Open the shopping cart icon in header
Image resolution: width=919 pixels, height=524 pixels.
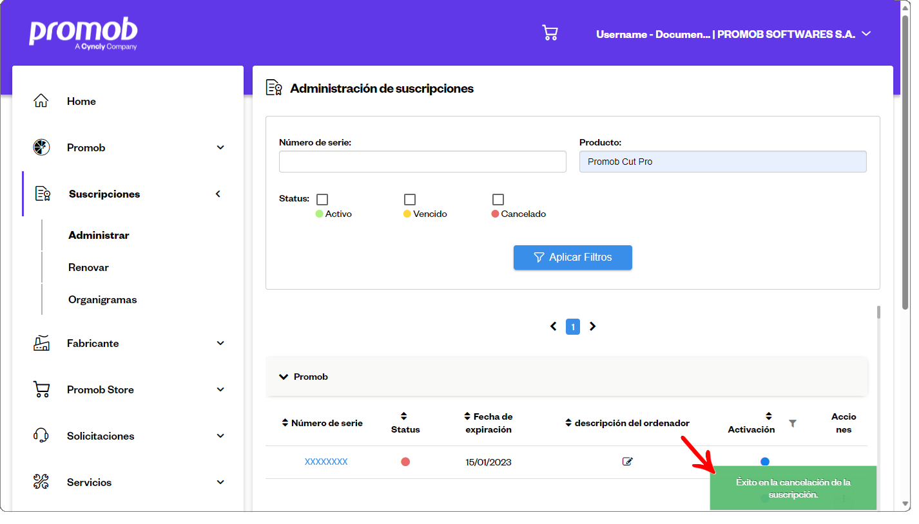(x=550, y=33)
